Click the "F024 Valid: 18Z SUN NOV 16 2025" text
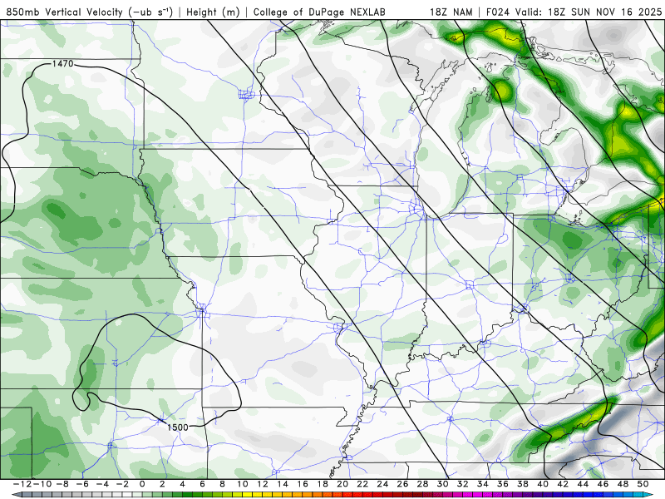665x499 pixels. click(x=574, y=12)
